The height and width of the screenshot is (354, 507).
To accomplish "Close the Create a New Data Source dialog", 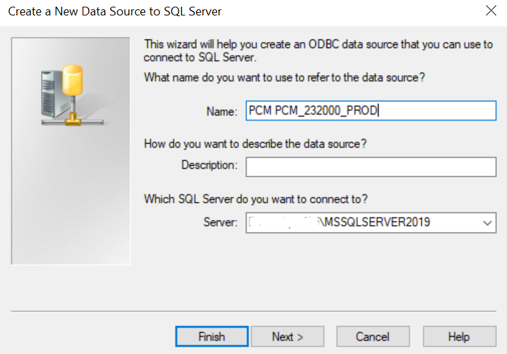I will [x=491, y=11].
